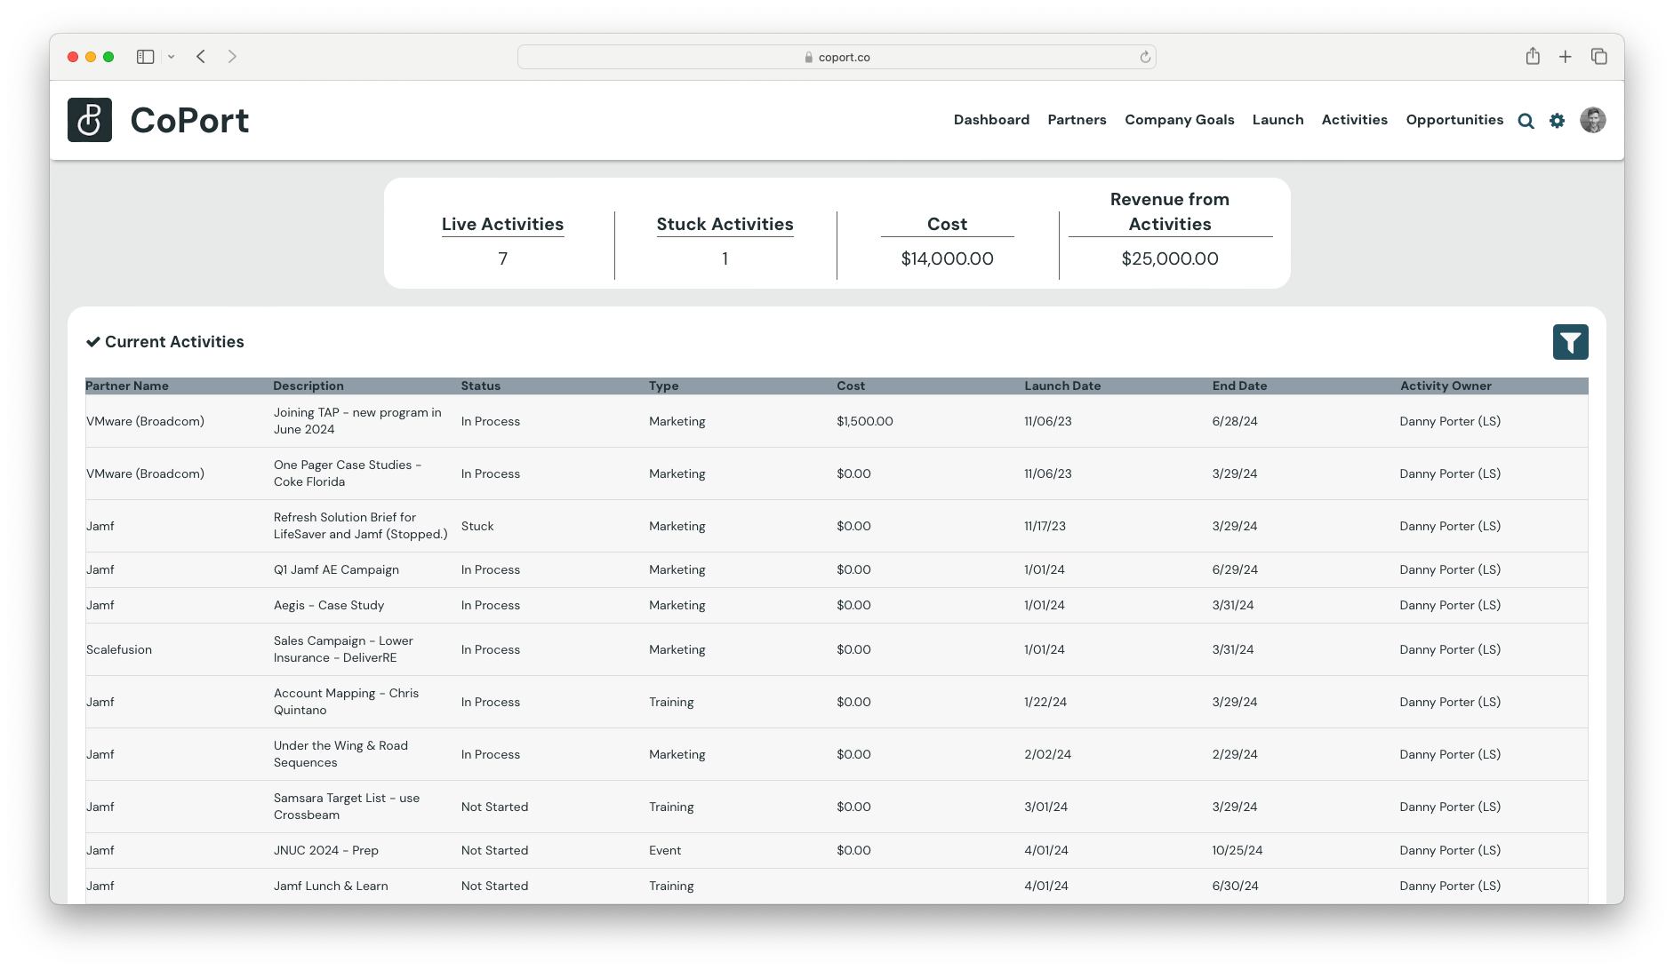Click the '$25,000.00' revenue value
Screen dimensions: 1674x970
1170,258
